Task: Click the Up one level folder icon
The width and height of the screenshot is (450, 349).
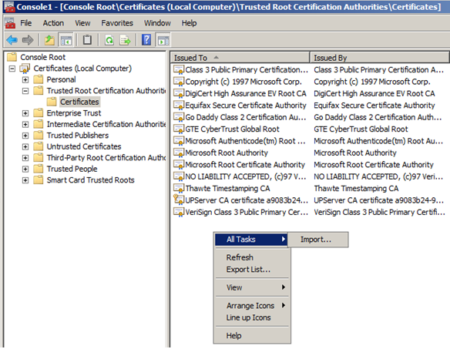Action: pyautogui.click(x=49, y=40)
